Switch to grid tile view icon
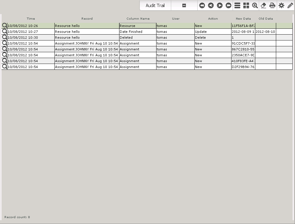Viewport: 295px width, 224px height. click(x=246, y=6)
